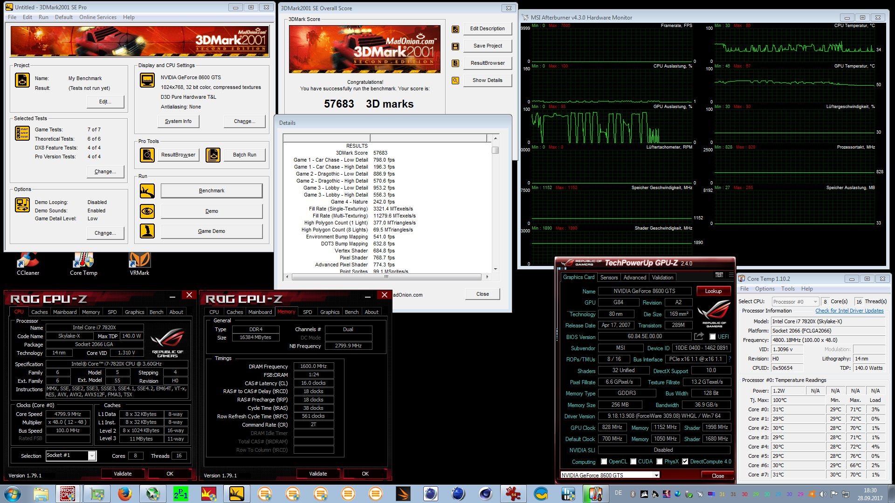Screen dimensions: 895x503
Task: Open the GPU selection dropdown in GPU-Z
Action: click(610, 475)
